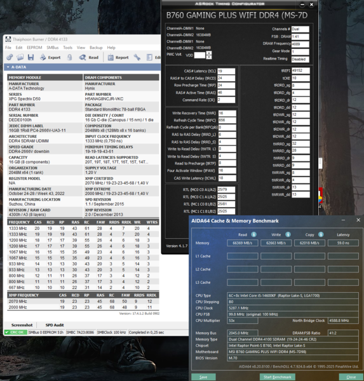Click the SMBClock 100 kHz status entry
Viewport: 364px width, 381px height.
112,332
